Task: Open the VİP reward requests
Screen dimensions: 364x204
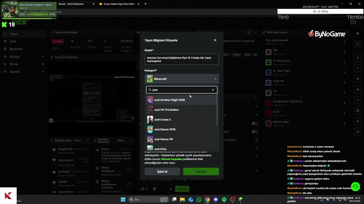Action: point(306,52)
